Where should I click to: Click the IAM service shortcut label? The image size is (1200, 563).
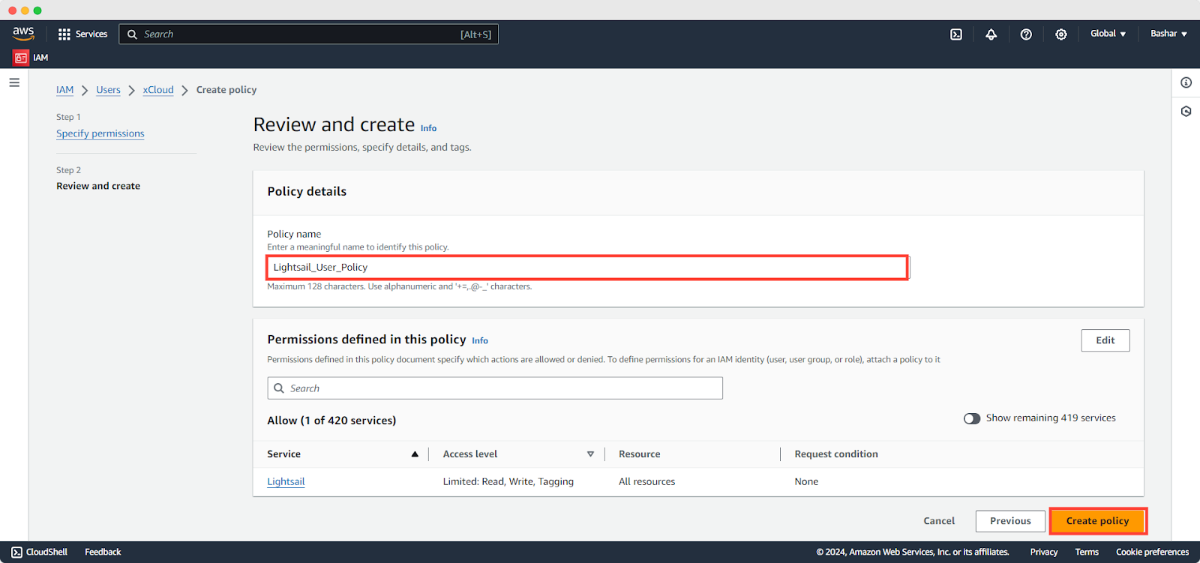tap(40, 58)
